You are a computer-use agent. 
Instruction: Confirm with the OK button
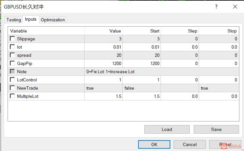[154, 144]
